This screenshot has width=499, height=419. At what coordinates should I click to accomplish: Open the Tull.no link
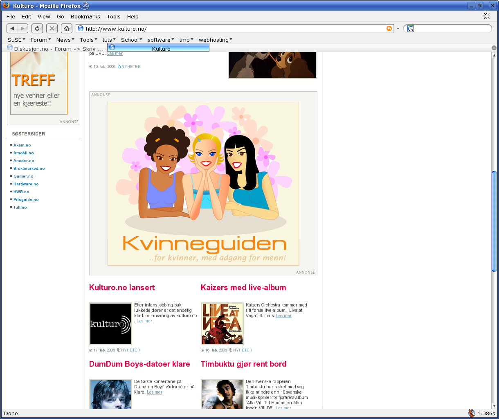[20, 207]
